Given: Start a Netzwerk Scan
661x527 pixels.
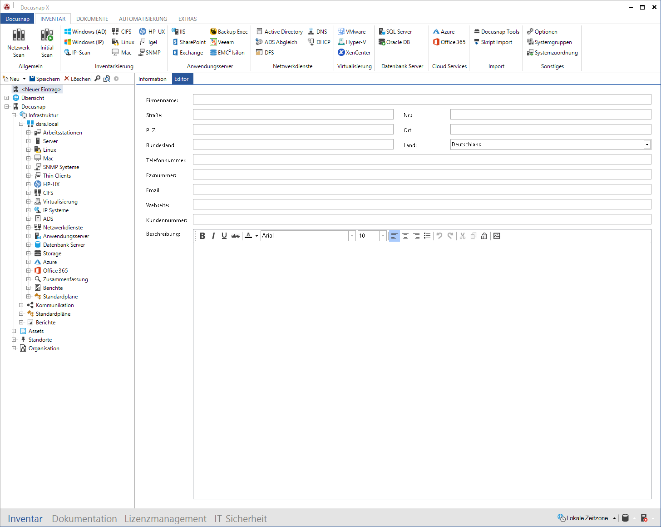Looking at the screenshot, I should (19, 43).
